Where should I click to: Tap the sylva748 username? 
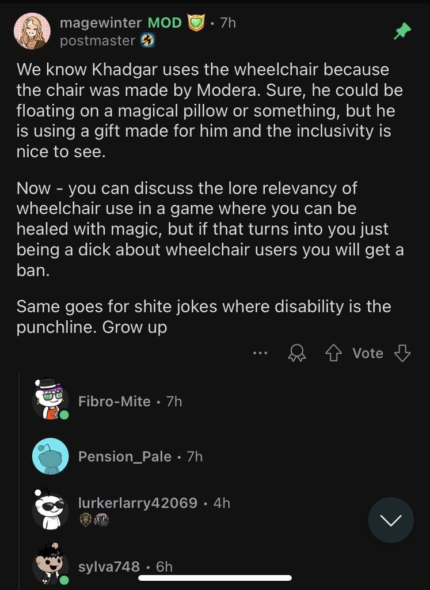(109, 566)
